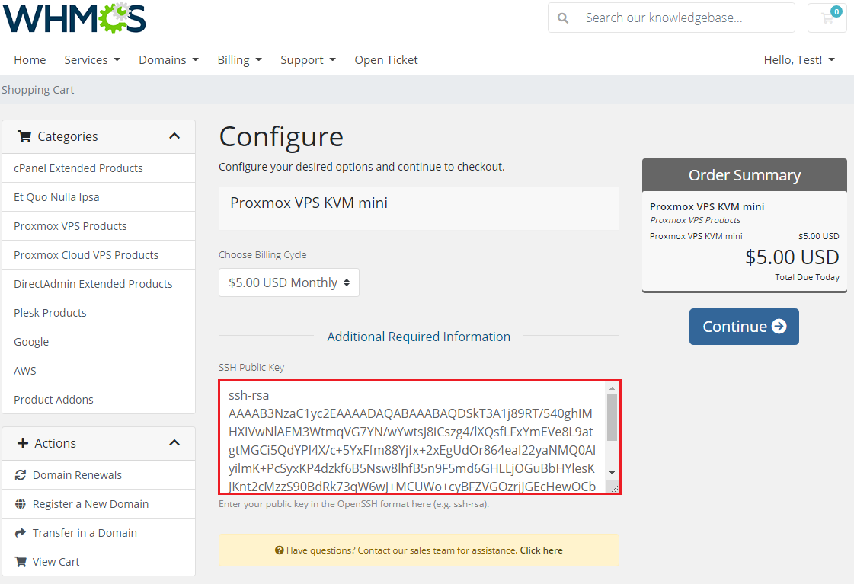Open the AWS category
854x584 pixels.
coord(98,370)
